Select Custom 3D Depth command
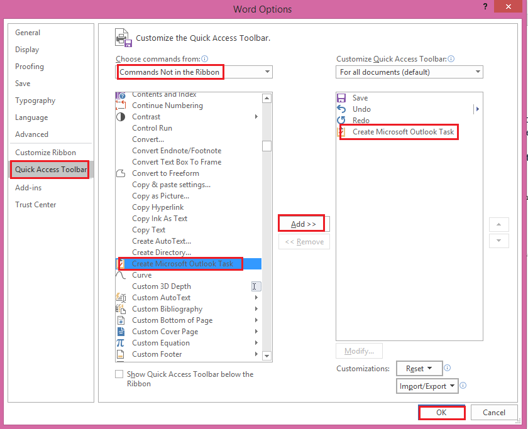The image size is (528, 429). [188, 286]
